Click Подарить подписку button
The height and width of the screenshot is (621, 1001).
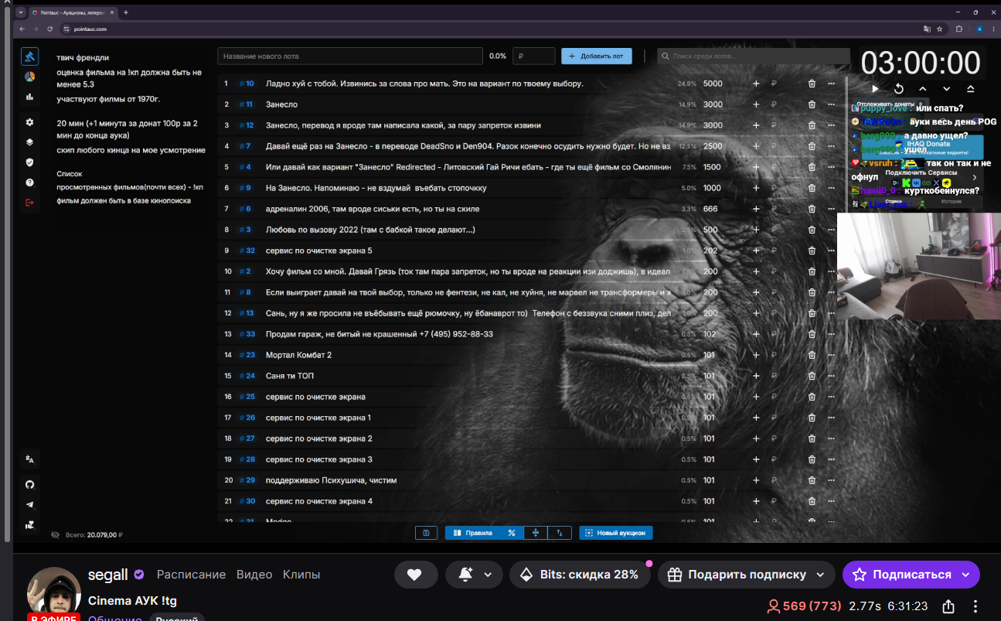(x=747, y=575)
